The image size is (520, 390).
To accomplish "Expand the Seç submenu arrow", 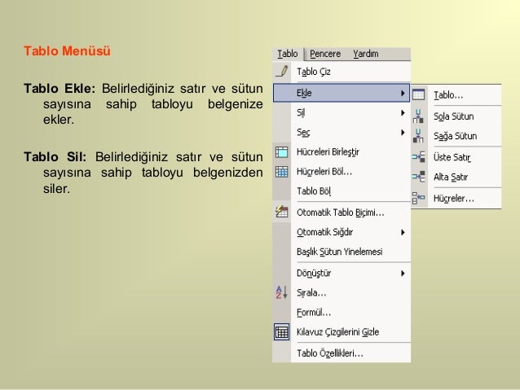I will tap(403, 133).
